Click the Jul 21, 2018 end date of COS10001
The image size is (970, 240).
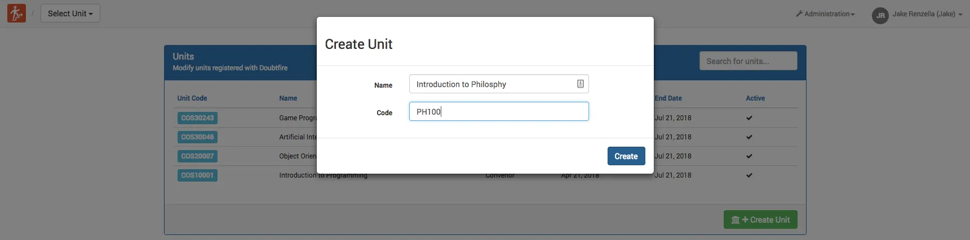tap(673, 175)
